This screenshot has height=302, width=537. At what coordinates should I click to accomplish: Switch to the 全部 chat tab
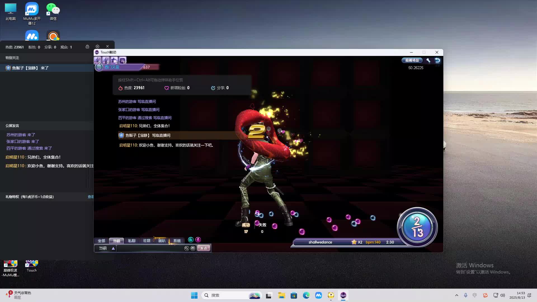pyautogui.click(x=101, y=241)
